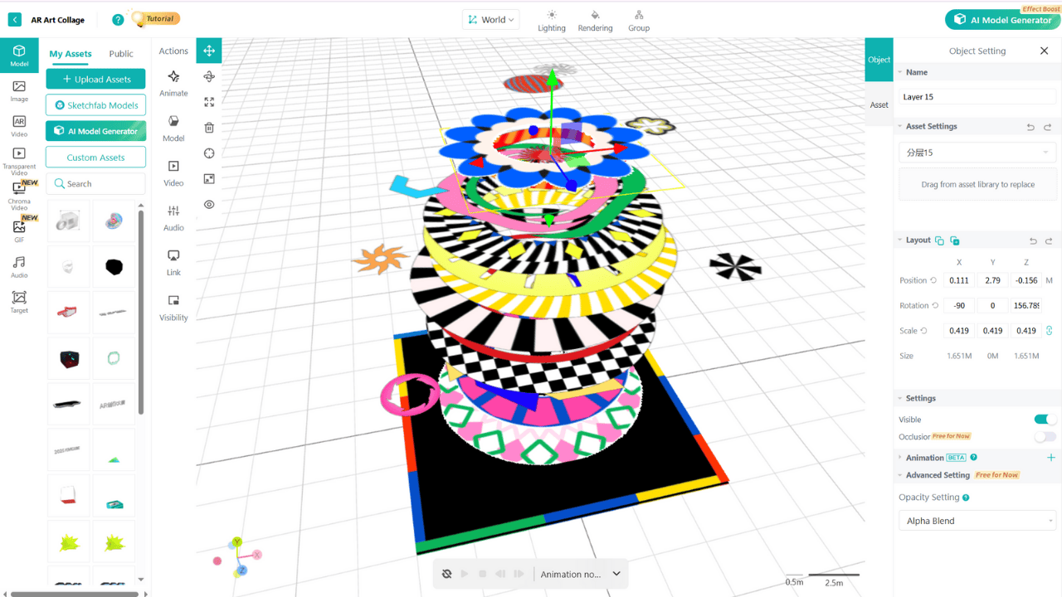Select the move/transform tool above the viewport

pyautogui.click(x=208, y=51)
